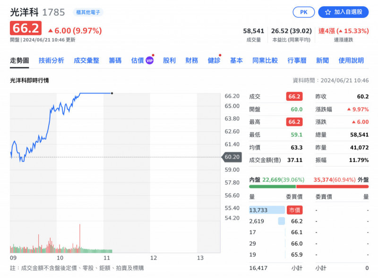Click the tallest red volume bar
Image resolution: width=378 pixels, height=278 pixels.
coord(80,238)
